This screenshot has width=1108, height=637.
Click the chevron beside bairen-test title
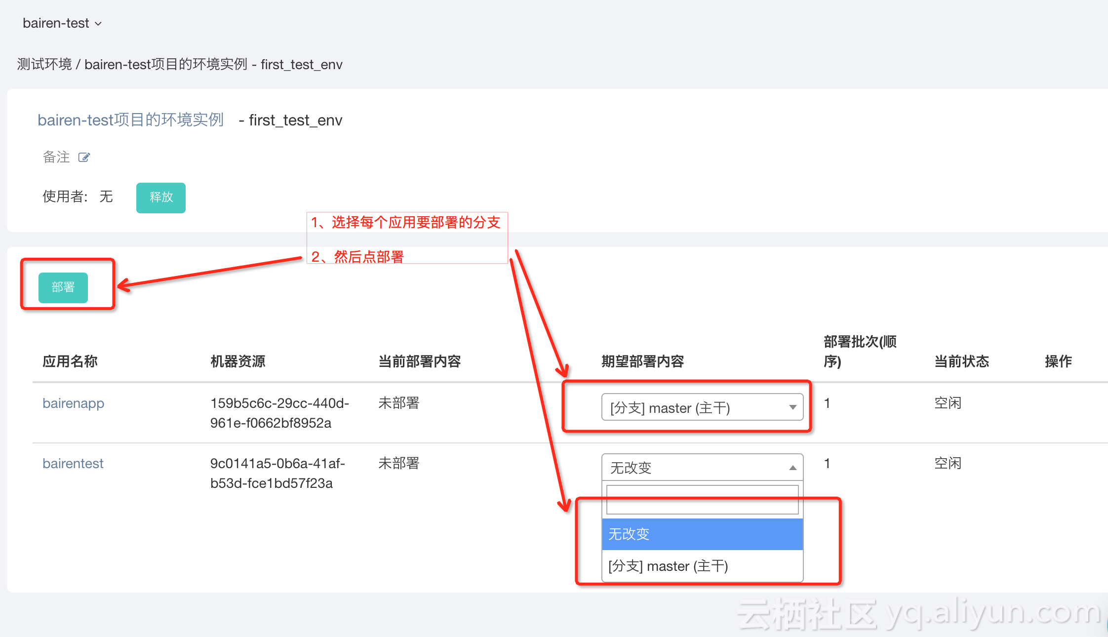pyautogui.click(x=98, y=24)
